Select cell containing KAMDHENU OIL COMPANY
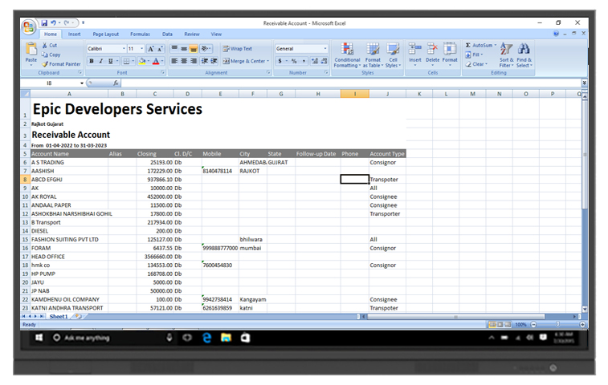Image resolution: width=608 pixels, height=385 pixels. click(x=69, y=299)
